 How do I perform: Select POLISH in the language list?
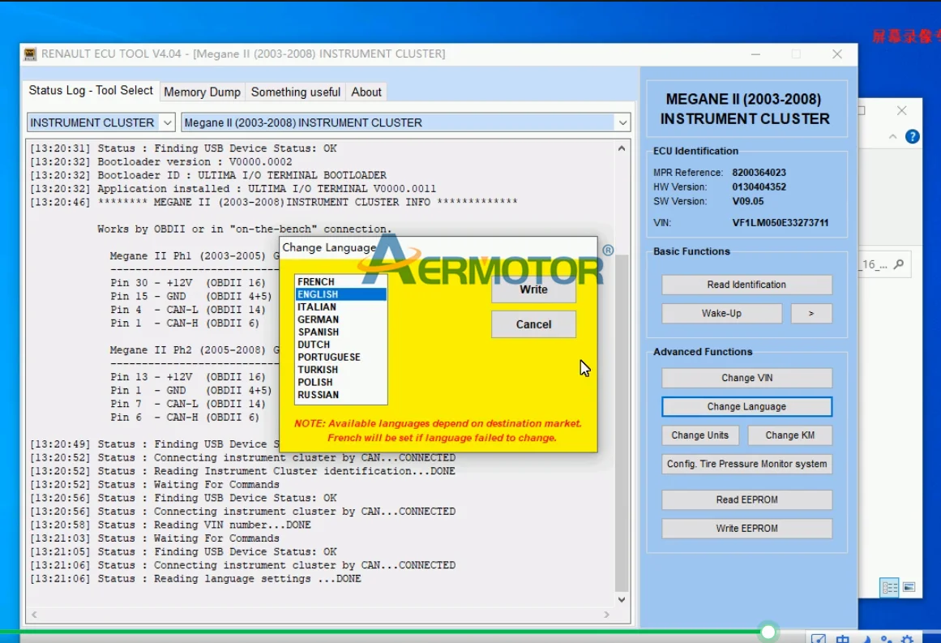[x=341, y=383]
